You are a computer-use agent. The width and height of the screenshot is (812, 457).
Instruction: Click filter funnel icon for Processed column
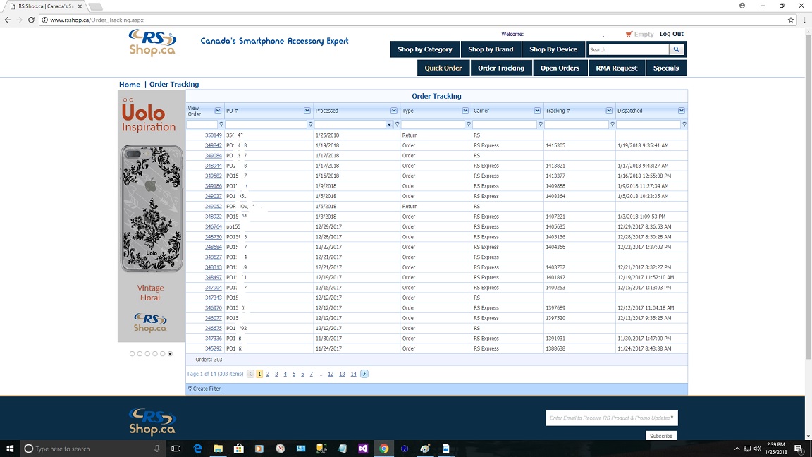coord(398,124)
